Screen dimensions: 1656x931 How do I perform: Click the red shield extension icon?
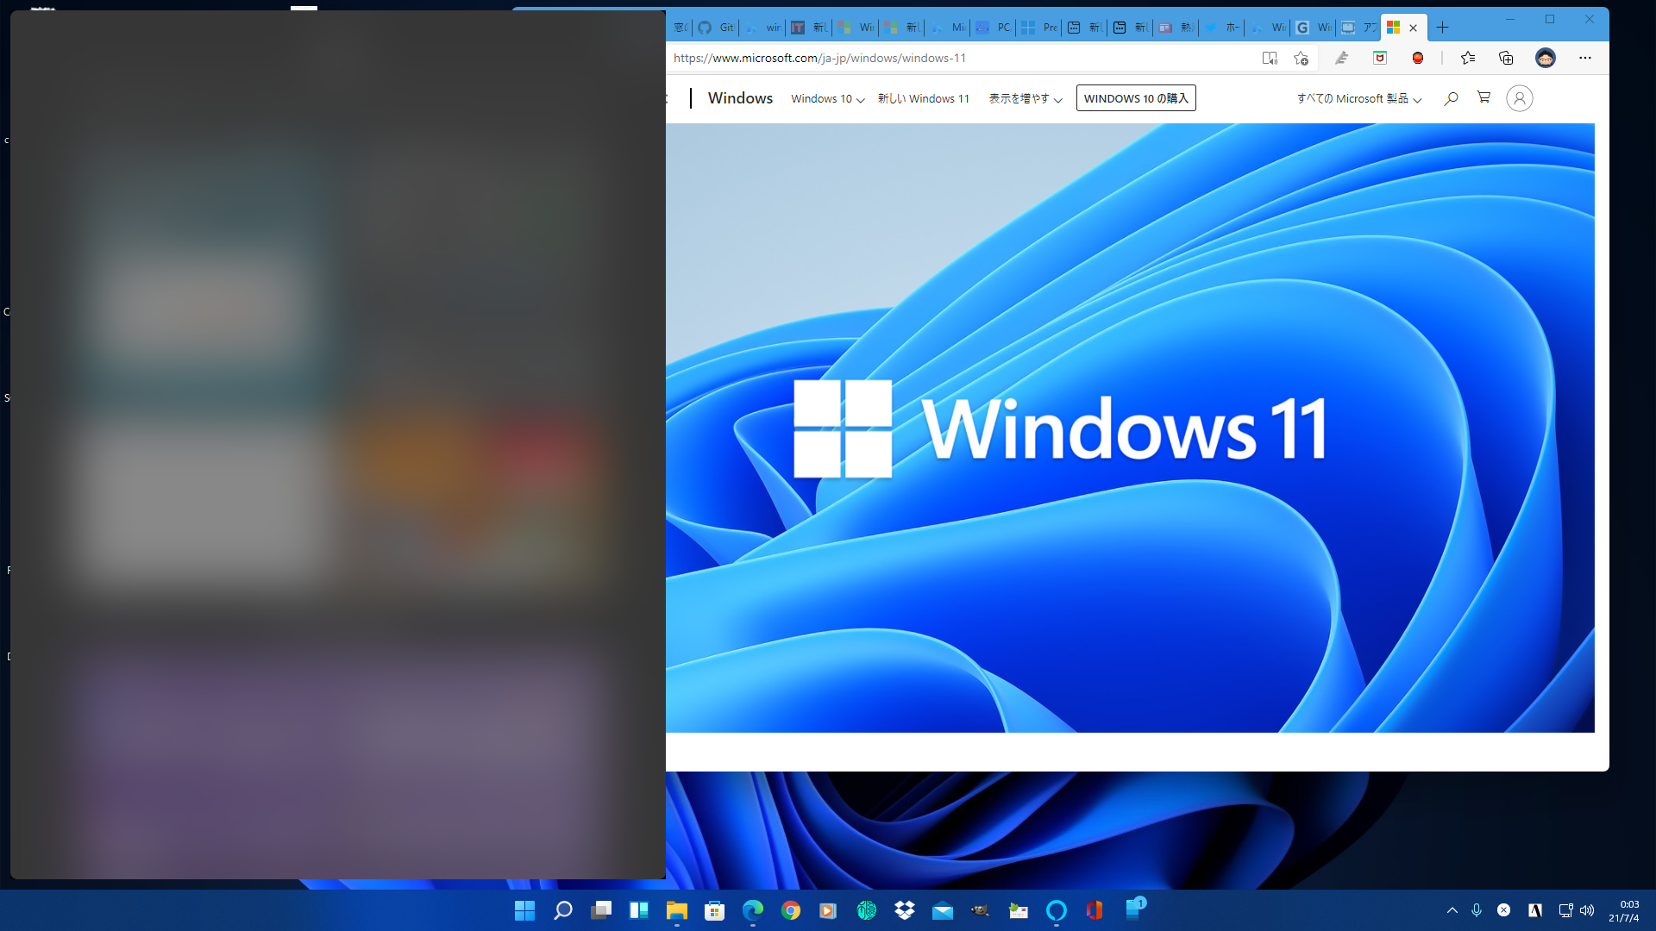(1380, 58)
